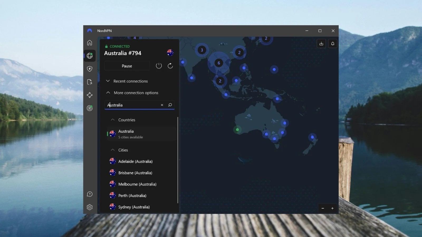The height and width of the screenshot is (237, 422).
Task: Reconnect using the circular refresh icon
Action: 170,66
